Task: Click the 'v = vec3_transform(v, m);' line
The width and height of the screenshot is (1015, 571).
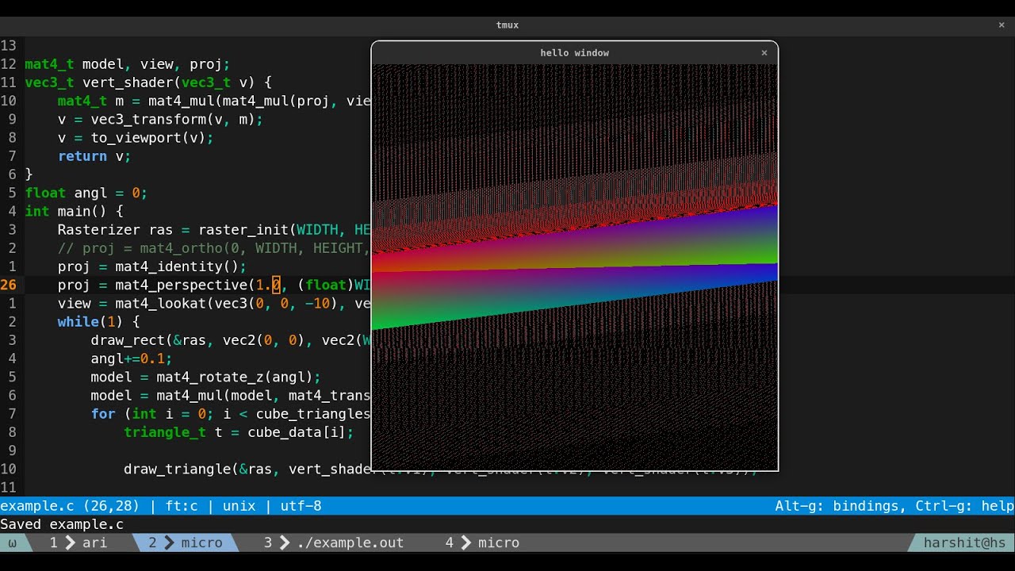Action: [x=160, y=119]
